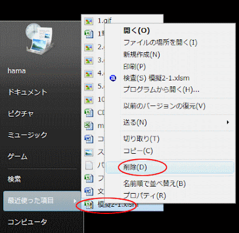Viewport: 239px width, 233px height.
Task: Choose 開く(O) from the context menu
Action: click(x=136, y=30)
